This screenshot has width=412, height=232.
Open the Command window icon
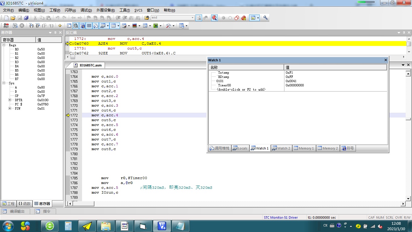[69, 26]
